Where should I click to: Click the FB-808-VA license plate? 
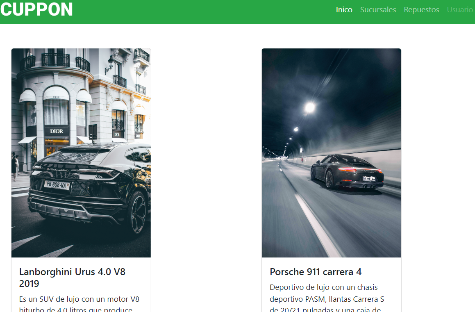pos(57,185)
